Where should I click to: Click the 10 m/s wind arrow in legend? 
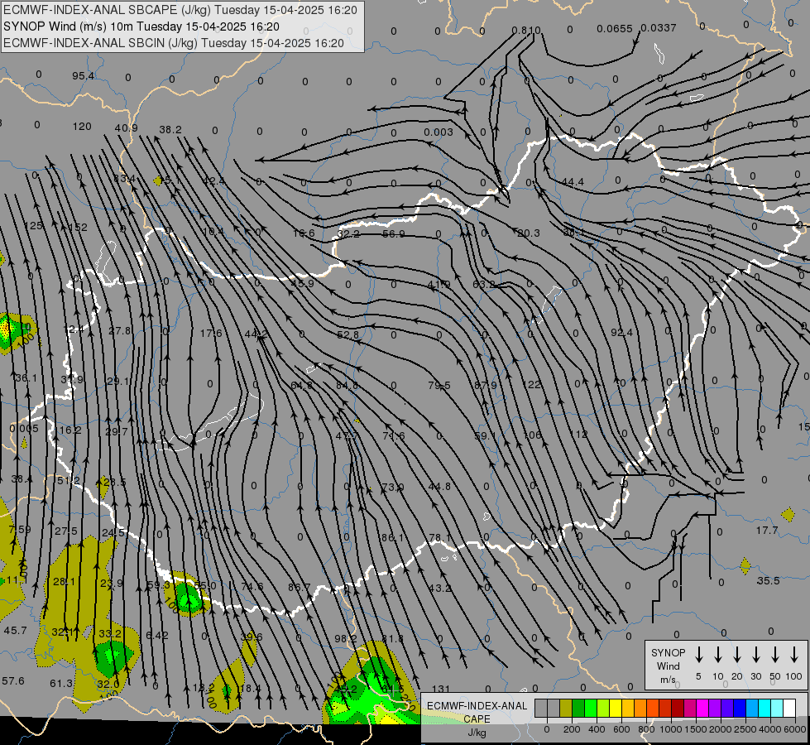pos(718,655)
